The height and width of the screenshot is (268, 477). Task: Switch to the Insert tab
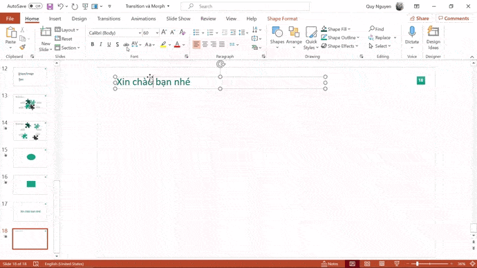coord(55,19)
